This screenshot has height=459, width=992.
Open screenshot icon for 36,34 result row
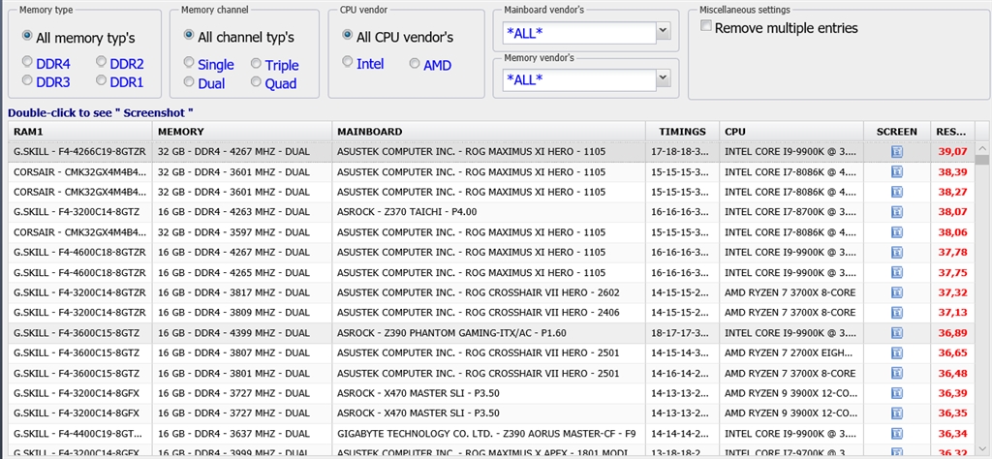click(897, 433)
